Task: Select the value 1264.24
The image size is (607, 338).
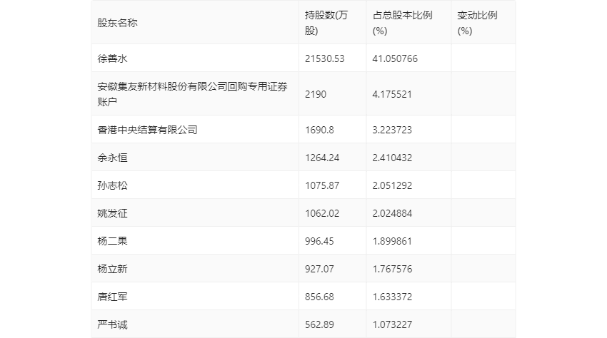Action: click(x=322, y=158)
